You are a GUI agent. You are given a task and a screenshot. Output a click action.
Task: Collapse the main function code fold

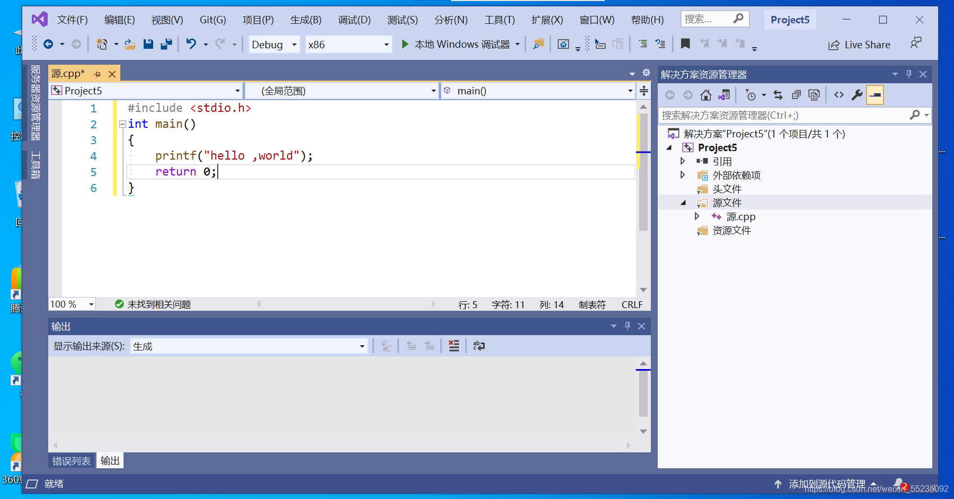coord(122,124)
